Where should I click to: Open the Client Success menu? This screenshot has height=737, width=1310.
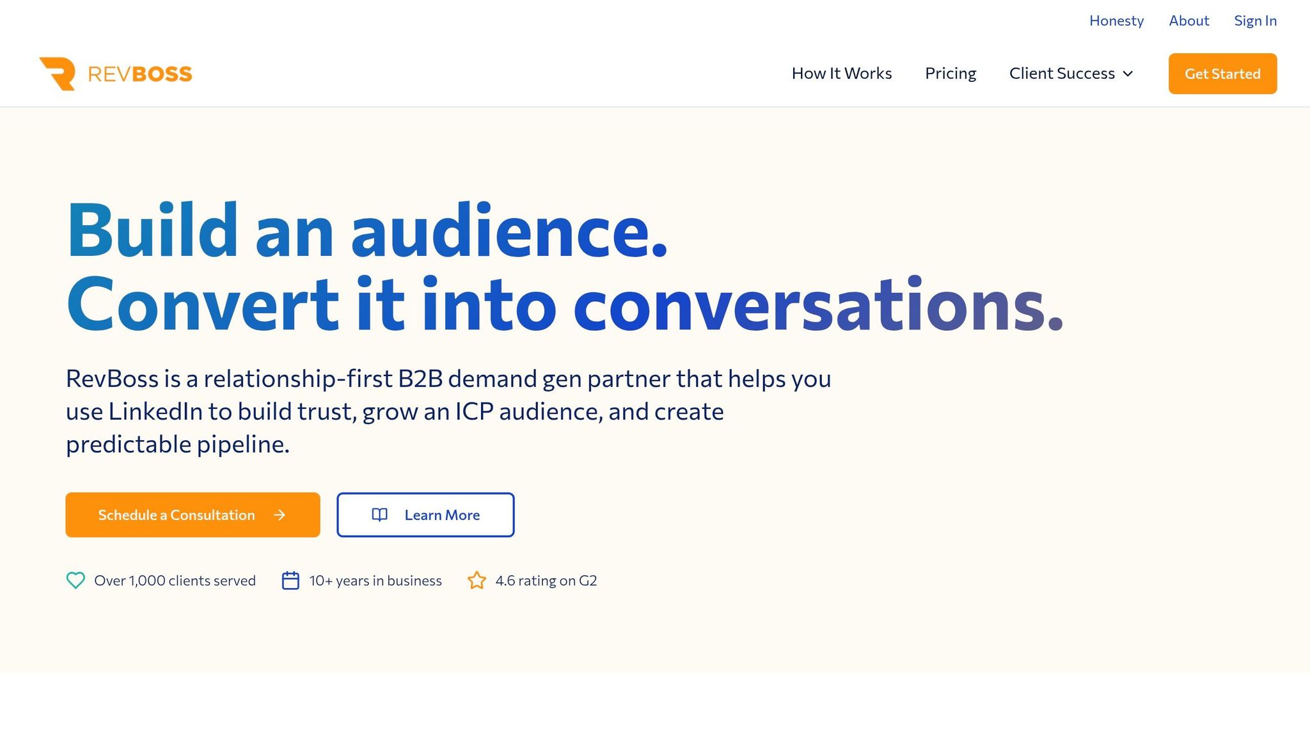point(1071,74)
